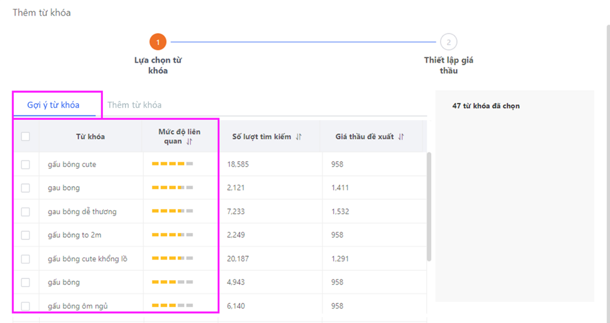Enable checkbox for gấu bông cute khổng lồ
The height and width of the screenshot is (323, 610).
26,259
